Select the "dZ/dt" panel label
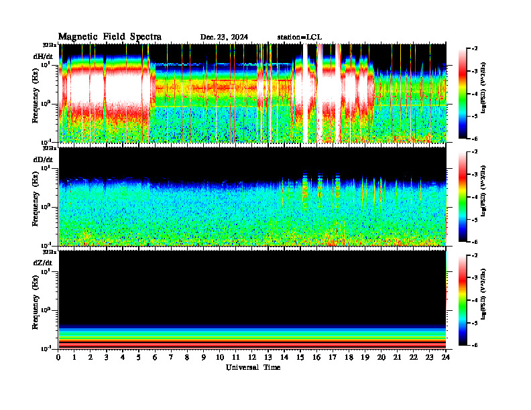The image size is (531, 410). click(x=43, y=263)
